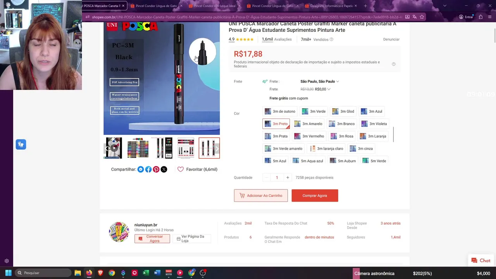
Task: Select color option 3m Violeta
Action: point(374,124)
